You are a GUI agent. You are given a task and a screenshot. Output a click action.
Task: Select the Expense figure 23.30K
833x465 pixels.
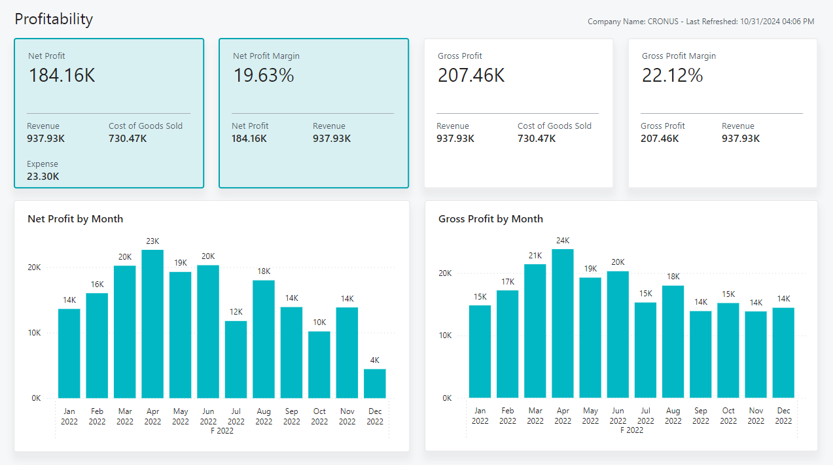pos(43,176)
